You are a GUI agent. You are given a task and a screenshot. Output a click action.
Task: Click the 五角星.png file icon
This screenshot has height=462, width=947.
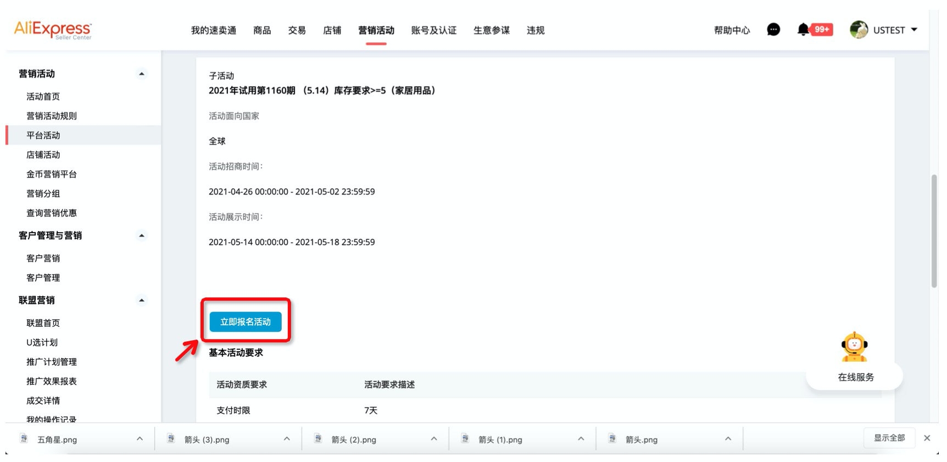click(x=24, y=438)
